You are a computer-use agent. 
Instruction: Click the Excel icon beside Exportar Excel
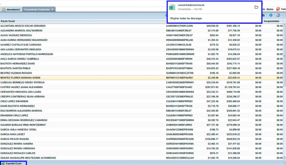(3, 163)
